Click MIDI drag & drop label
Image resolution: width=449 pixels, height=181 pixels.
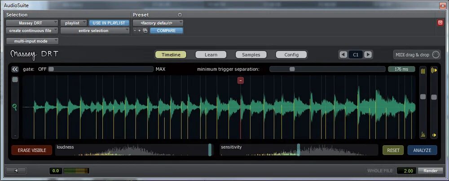[x=412, y=55]
